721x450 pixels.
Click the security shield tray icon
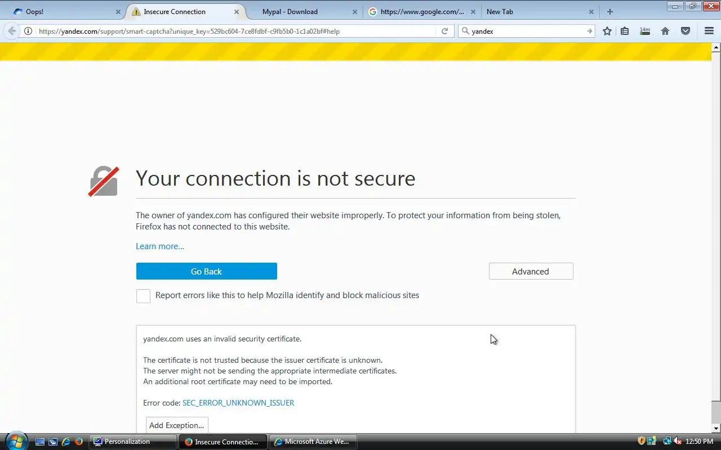(x=641, y=441)
